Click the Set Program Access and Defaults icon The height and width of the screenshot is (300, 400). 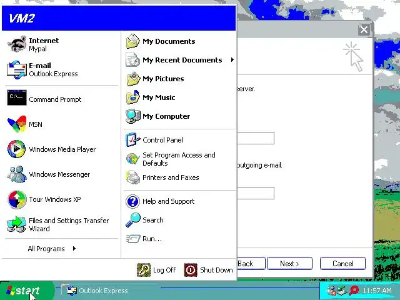click(x=133, y=159)
